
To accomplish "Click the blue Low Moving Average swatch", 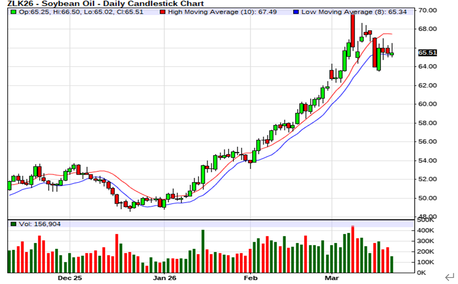I will (295, 12).
